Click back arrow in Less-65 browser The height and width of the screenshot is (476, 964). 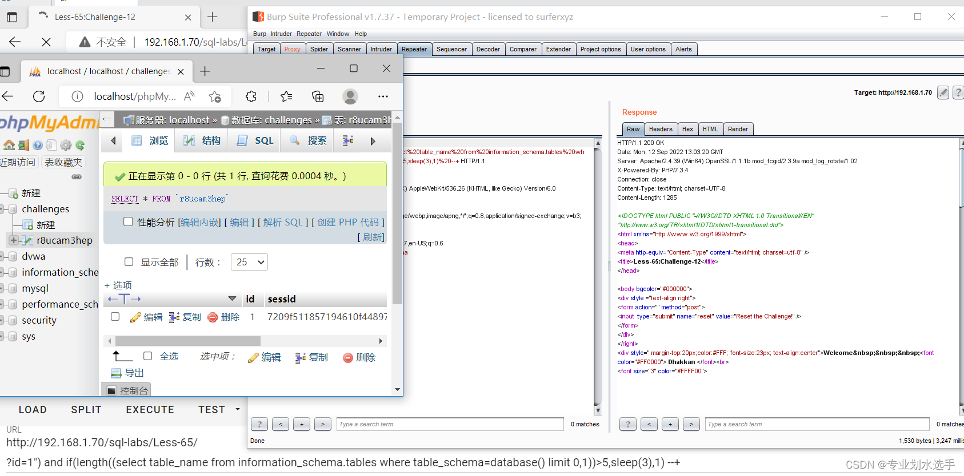15,42
